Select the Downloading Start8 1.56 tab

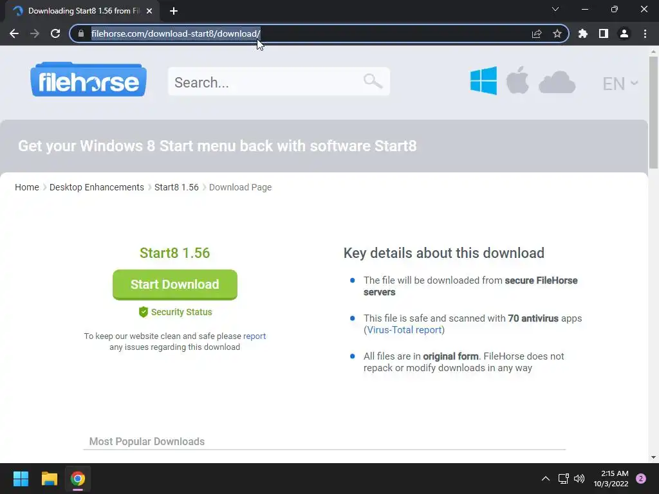click(83, 11)
